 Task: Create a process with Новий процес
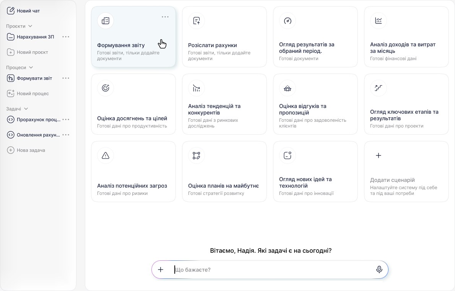[28, 93]
